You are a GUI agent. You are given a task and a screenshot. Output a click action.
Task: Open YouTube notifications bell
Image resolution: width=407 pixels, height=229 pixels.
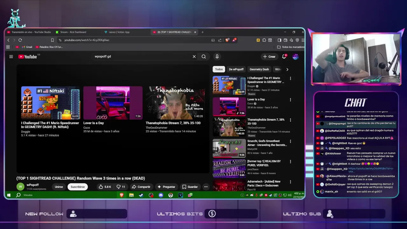pos(284,57)
